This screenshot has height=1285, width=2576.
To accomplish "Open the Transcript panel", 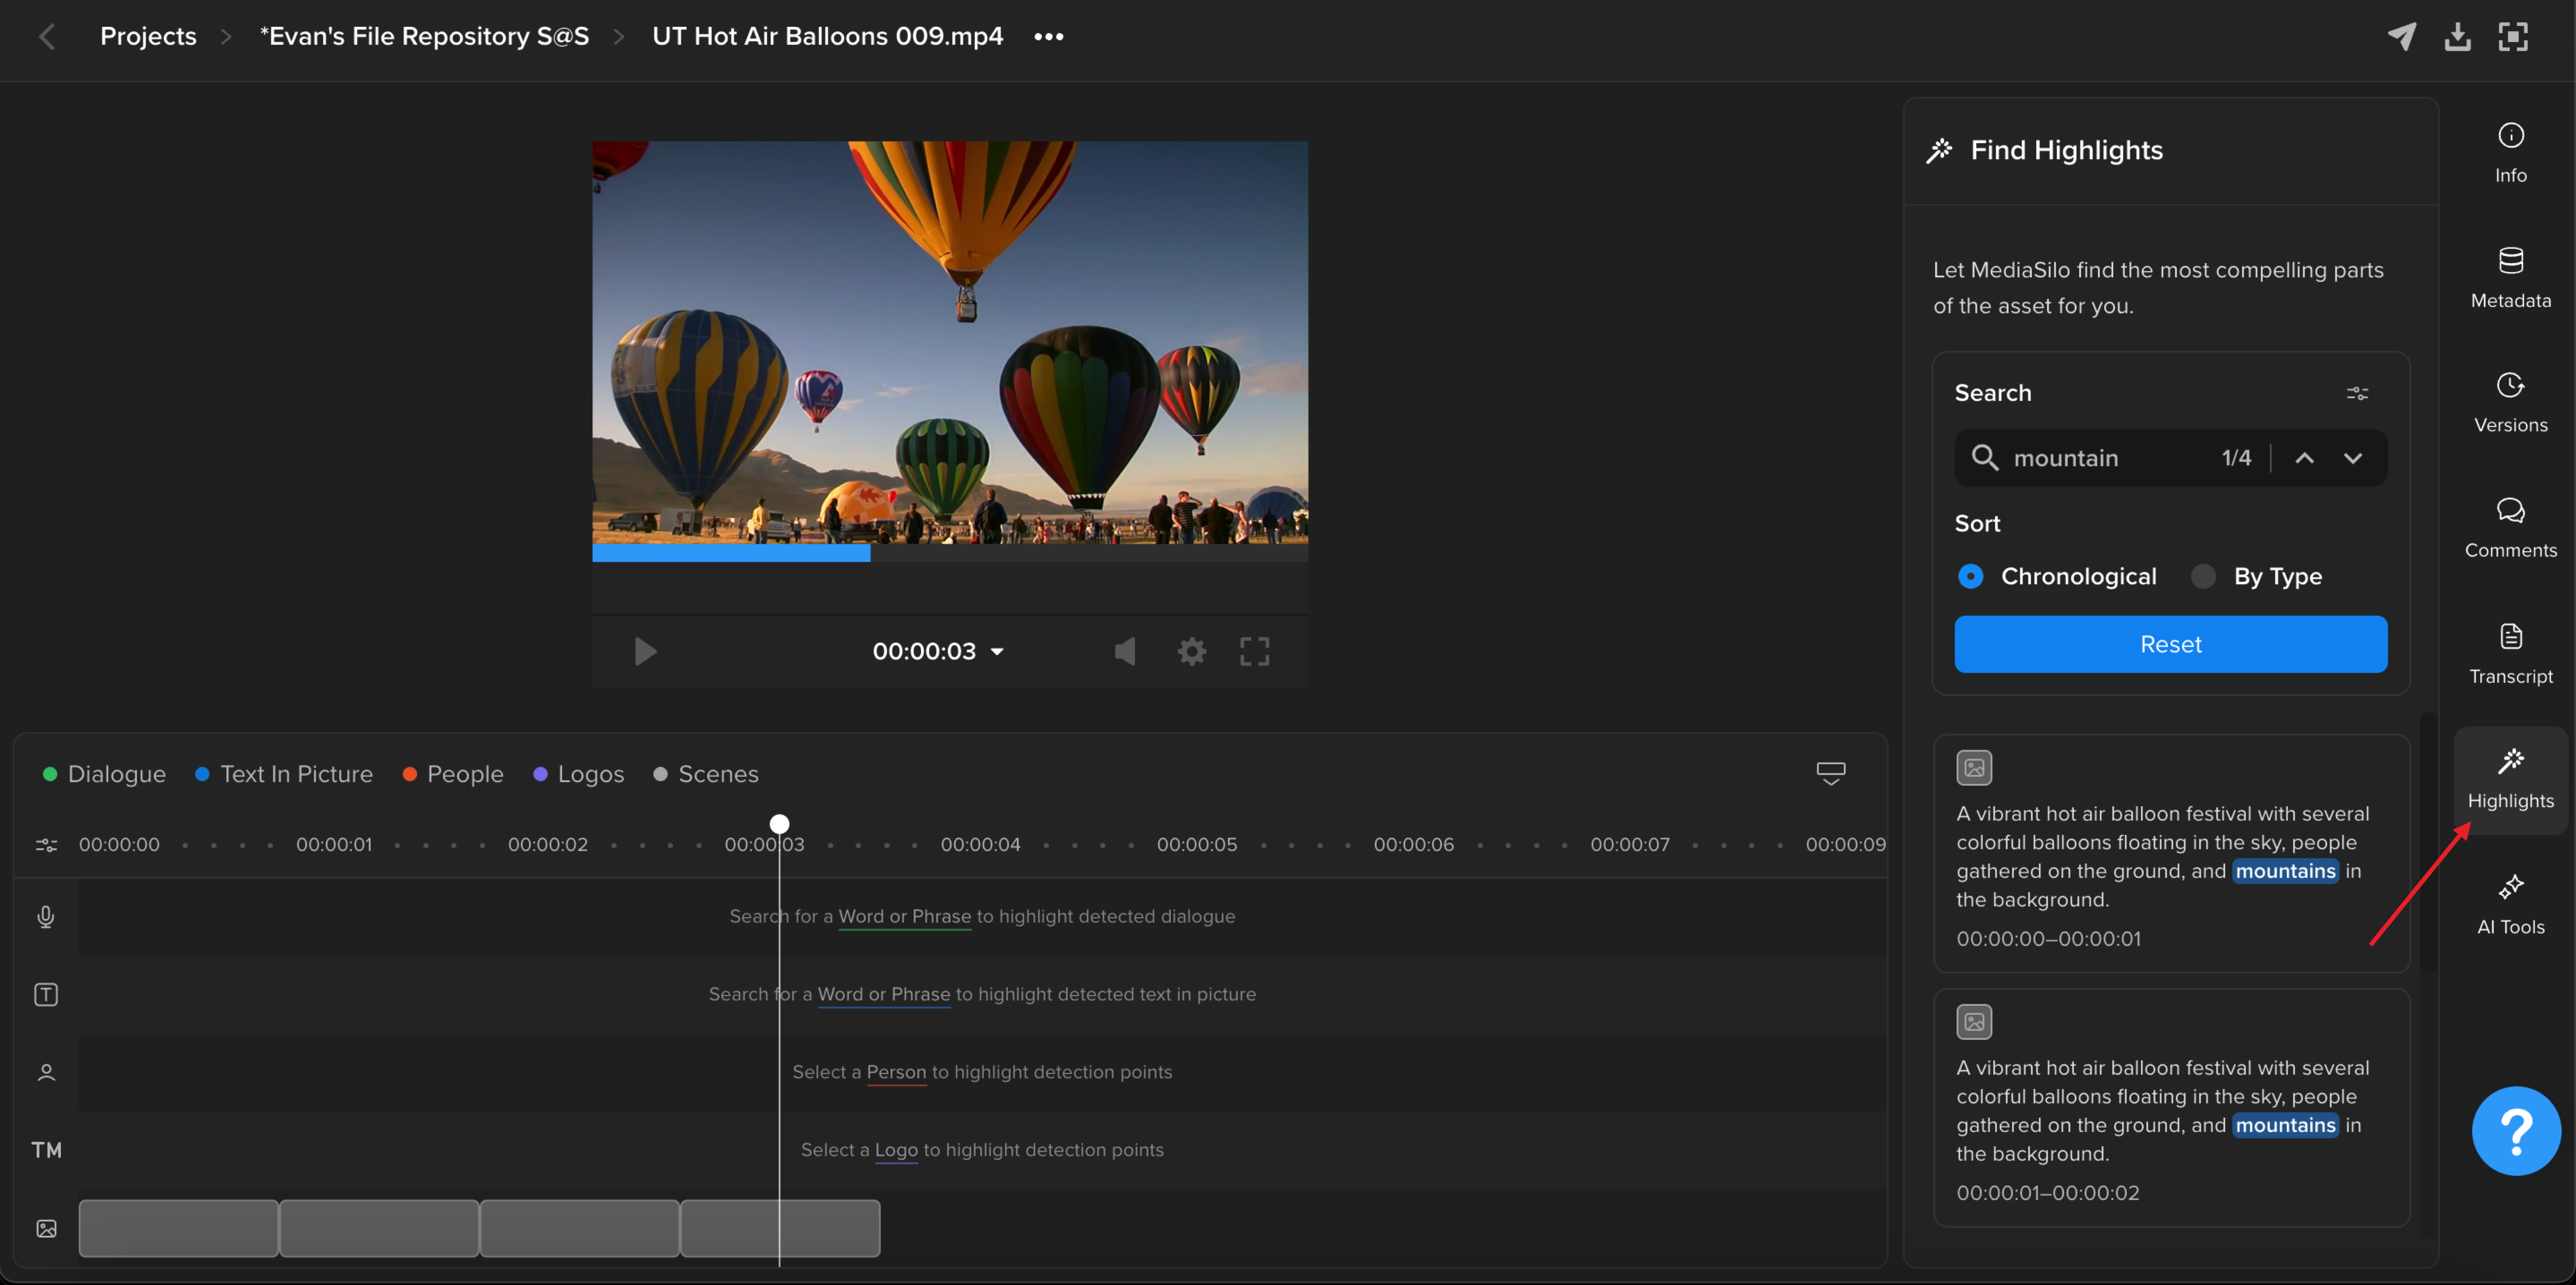I will coord(2510,654).
